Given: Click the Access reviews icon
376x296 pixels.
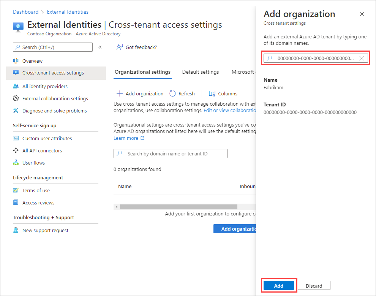Looking at the screenshot, I should 16,203.
